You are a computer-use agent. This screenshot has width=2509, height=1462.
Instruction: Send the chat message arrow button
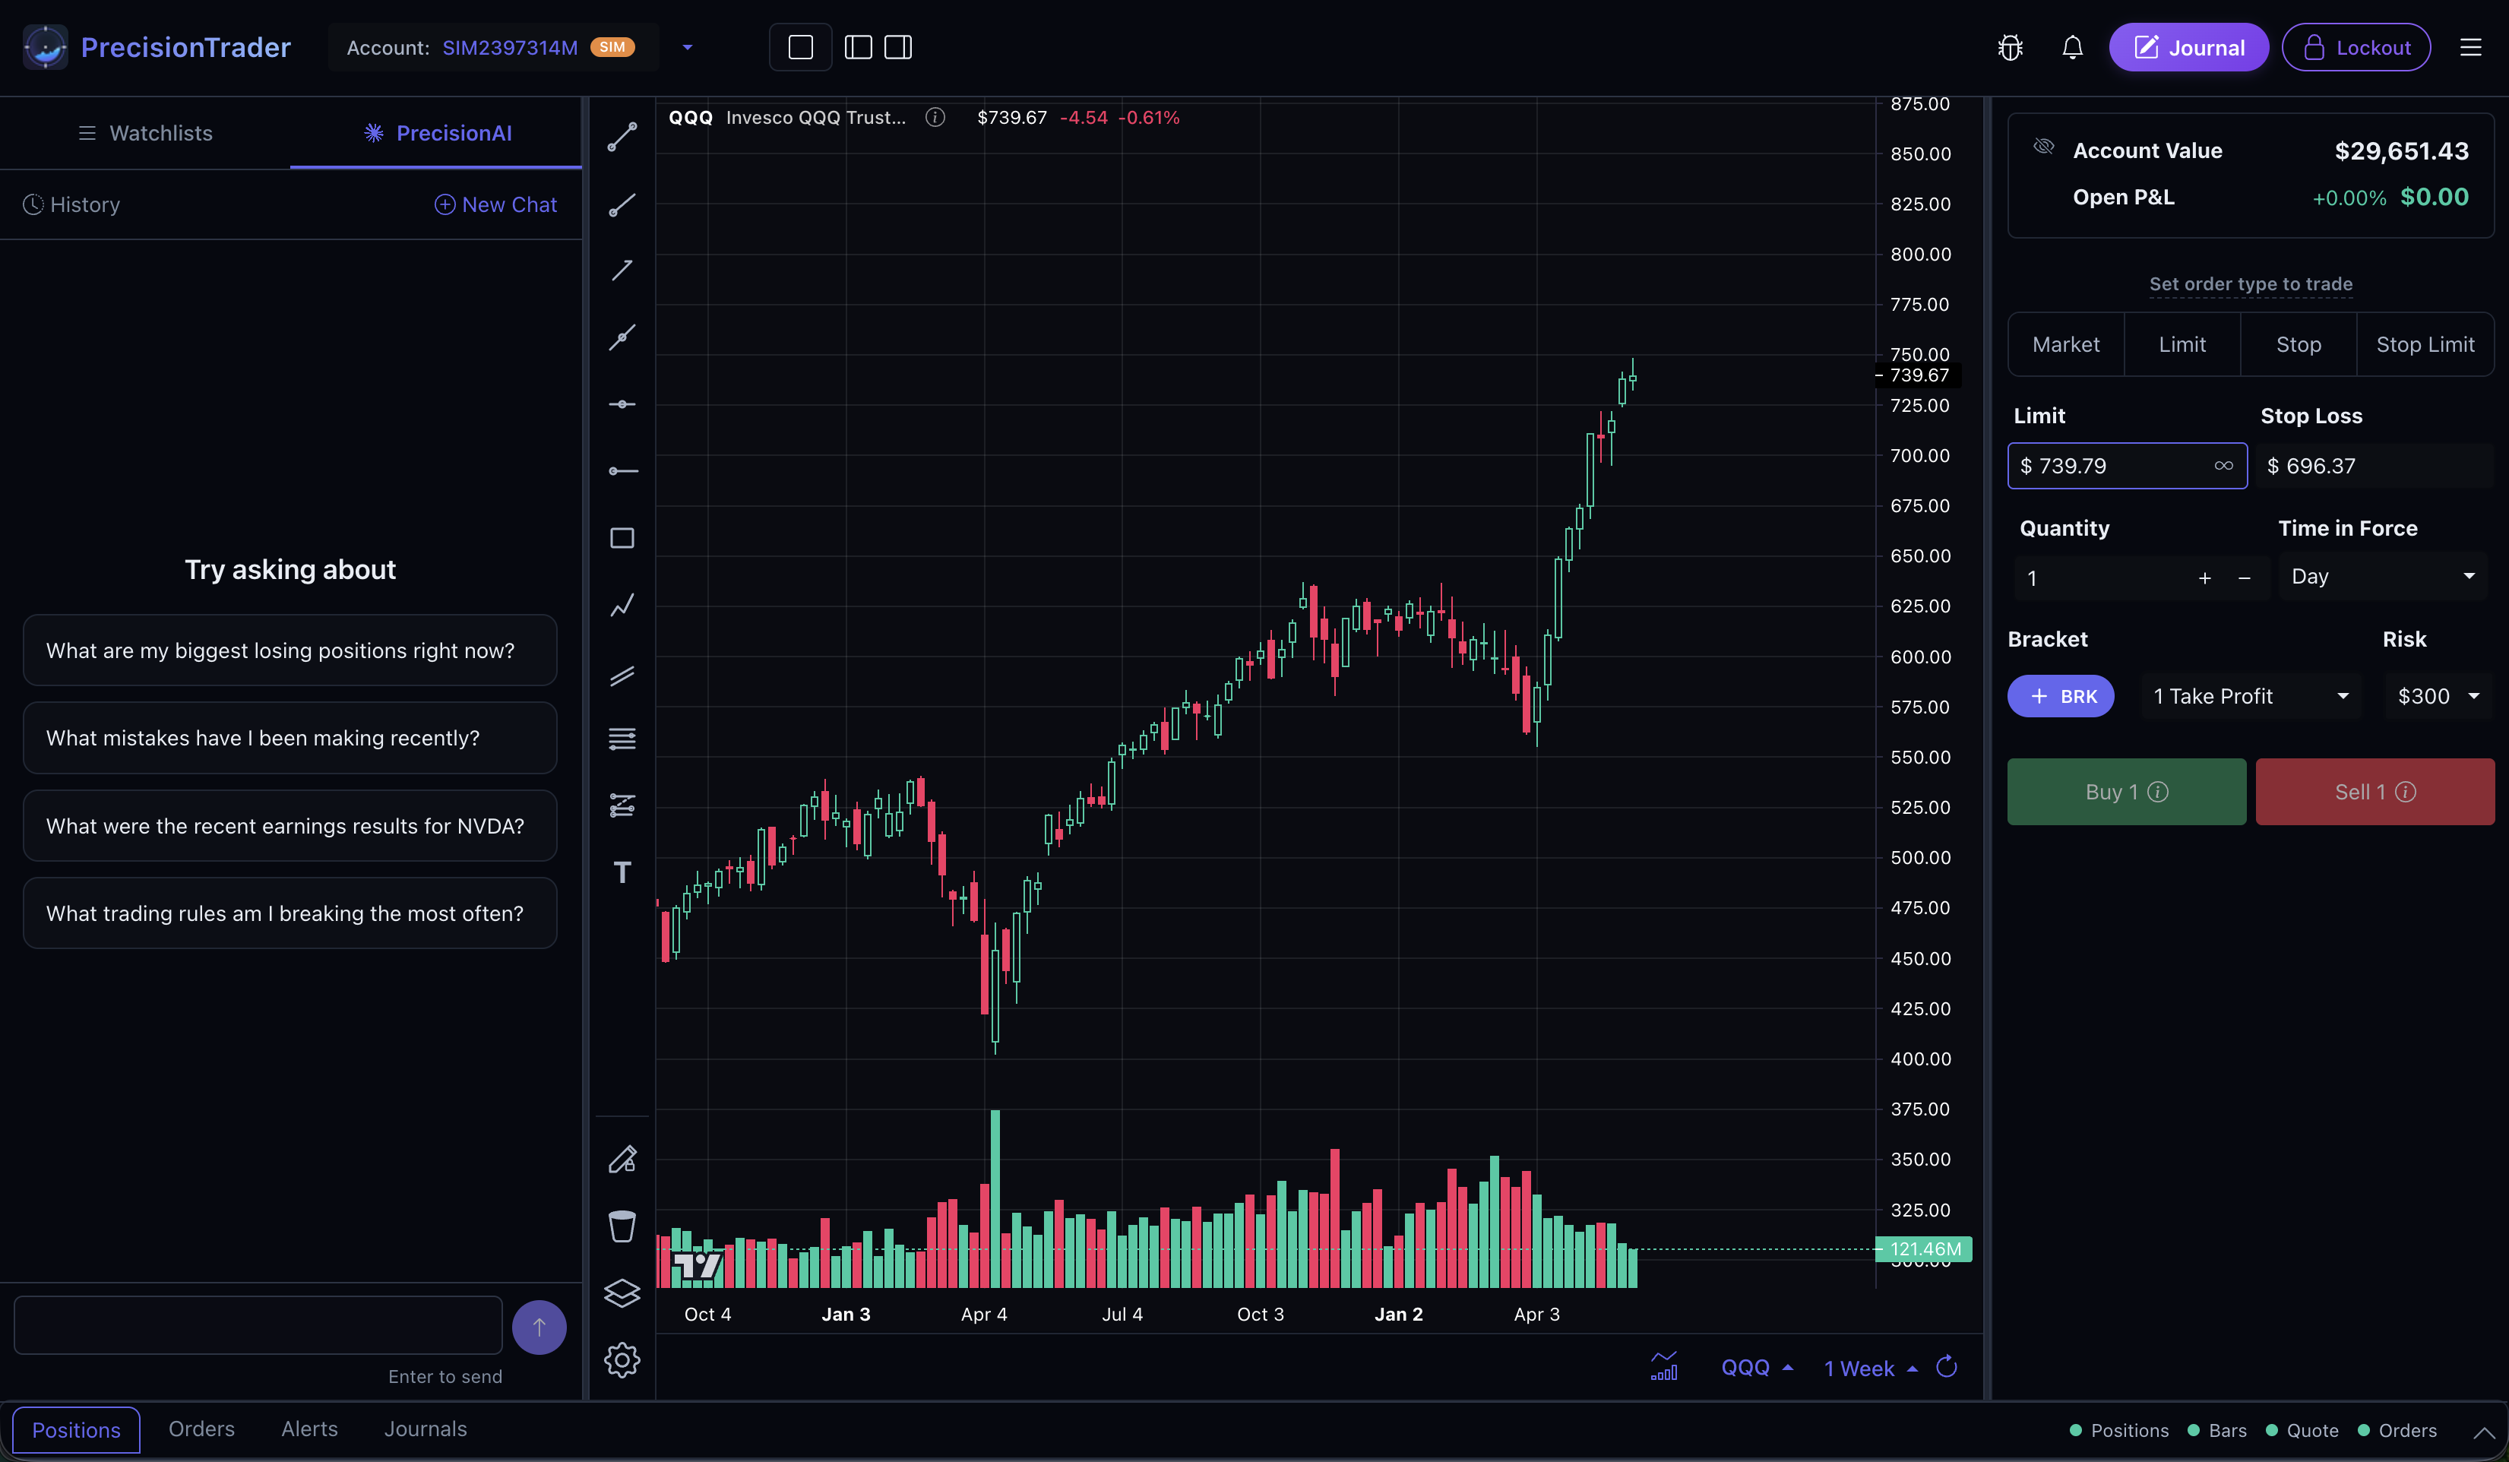click(x=539, y=1327)
